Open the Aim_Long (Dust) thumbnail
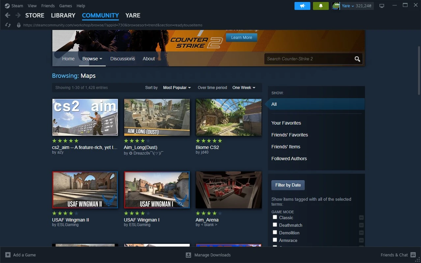This screenshot has width=421, height=263. point(157,117)
